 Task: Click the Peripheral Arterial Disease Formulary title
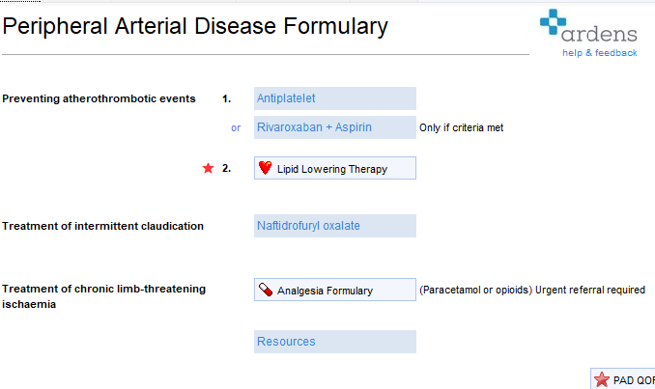195,27
